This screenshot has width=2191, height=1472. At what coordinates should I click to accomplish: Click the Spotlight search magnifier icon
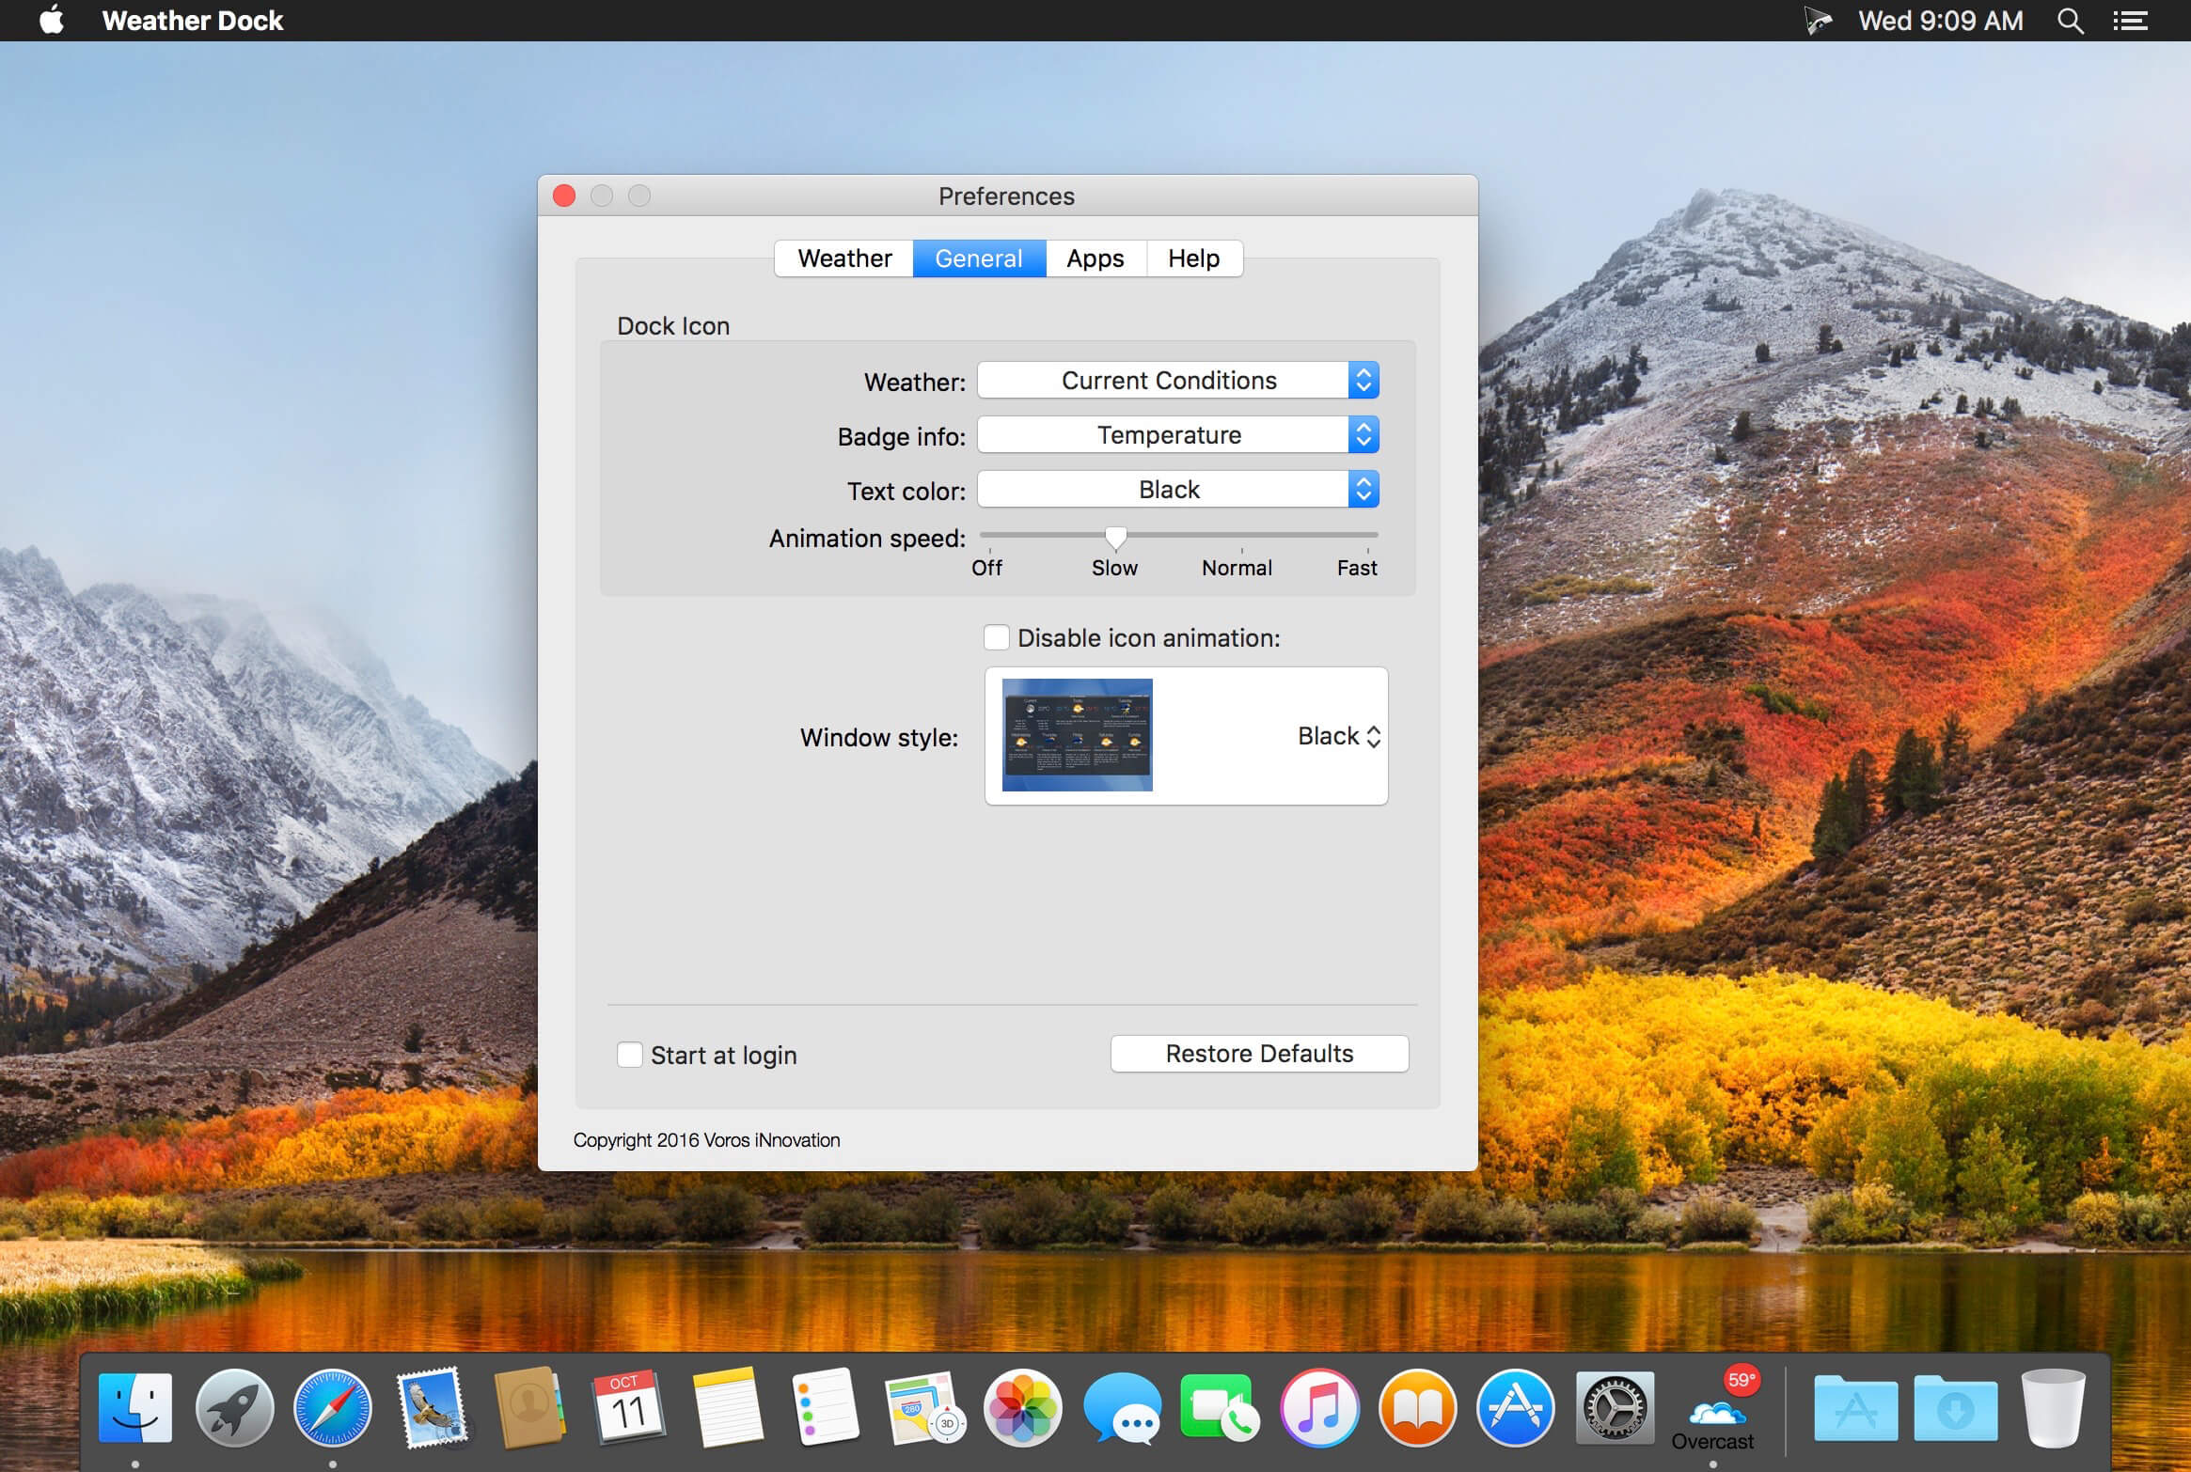(x=2070, y=21)
